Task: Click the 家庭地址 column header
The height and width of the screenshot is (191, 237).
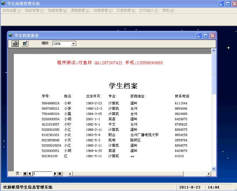Action: pos(138,96)
